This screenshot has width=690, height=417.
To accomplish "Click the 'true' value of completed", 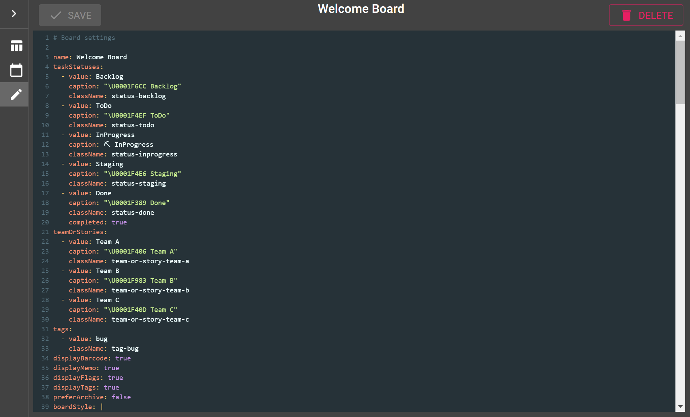I will pyautogui.click(x=119, y=222).
